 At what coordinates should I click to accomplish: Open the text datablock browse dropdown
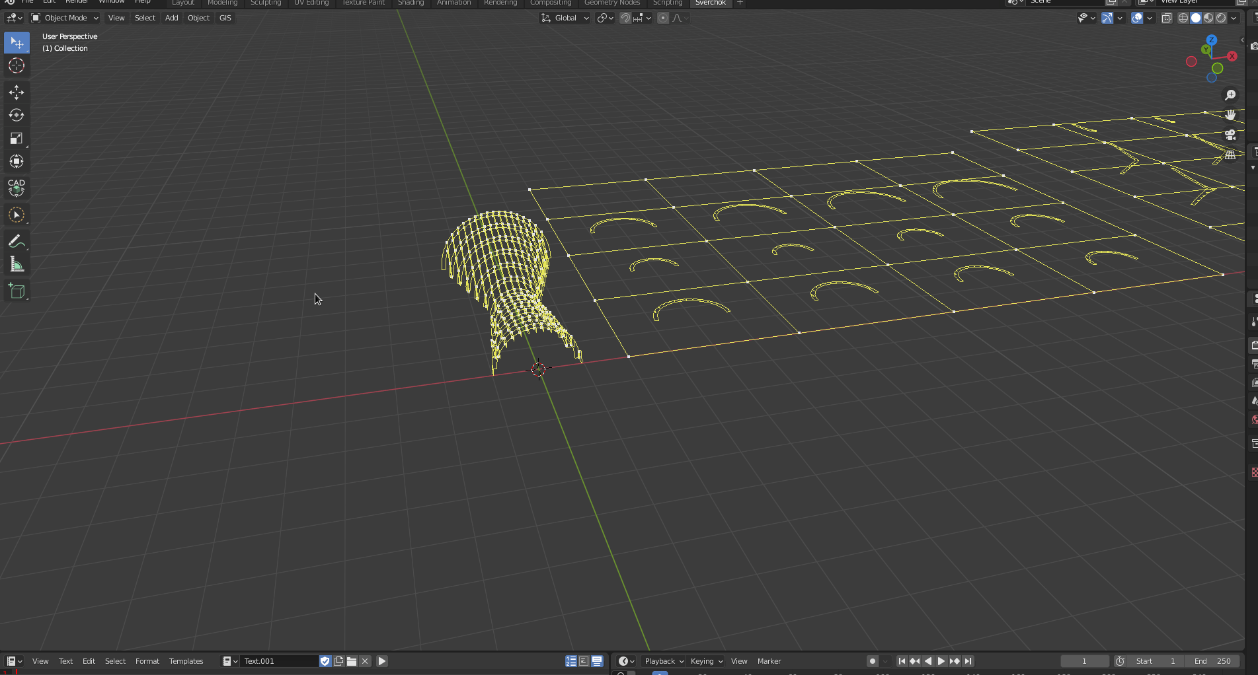click(229, 661)
